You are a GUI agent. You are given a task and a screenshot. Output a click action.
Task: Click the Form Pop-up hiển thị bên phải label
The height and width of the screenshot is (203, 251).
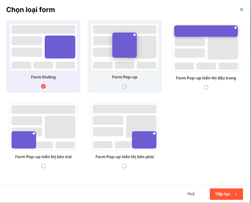tap(125, 157)
